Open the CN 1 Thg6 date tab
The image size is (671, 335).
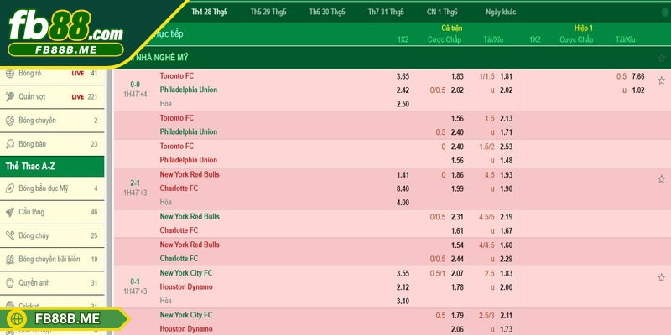(x=442, y=12)
